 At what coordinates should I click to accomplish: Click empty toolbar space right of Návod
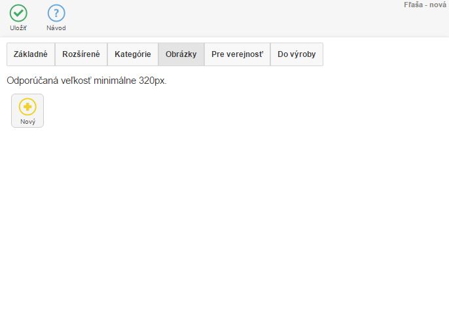point(229,18)
